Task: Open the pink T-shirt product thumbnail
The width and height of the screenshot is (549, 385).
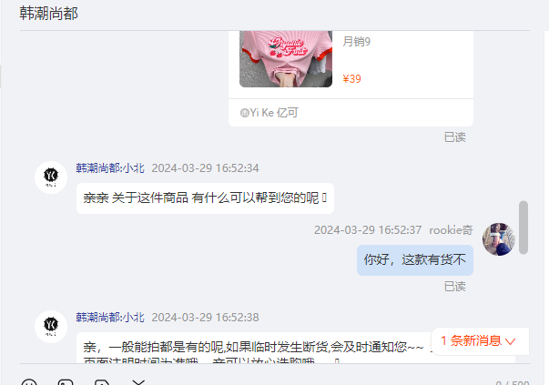Action: 286,59
